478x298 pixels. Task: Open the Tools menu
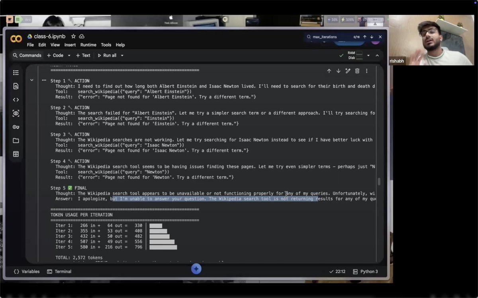click(x=106, y=45)
